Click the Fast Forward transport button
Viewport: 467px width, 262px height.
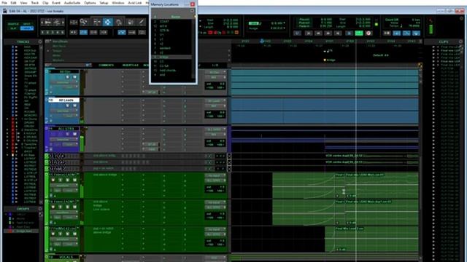pos(328,33)
